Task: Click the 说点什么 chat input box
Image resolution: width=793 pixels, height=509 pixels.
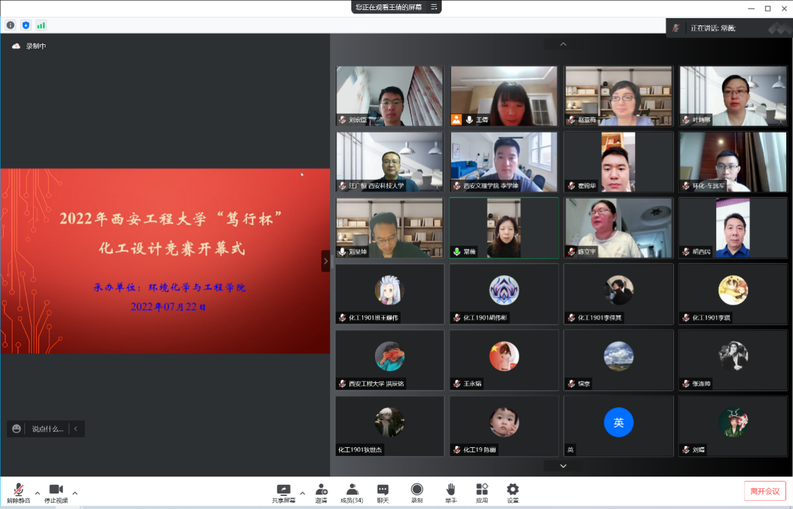Action: pos(47,428)
